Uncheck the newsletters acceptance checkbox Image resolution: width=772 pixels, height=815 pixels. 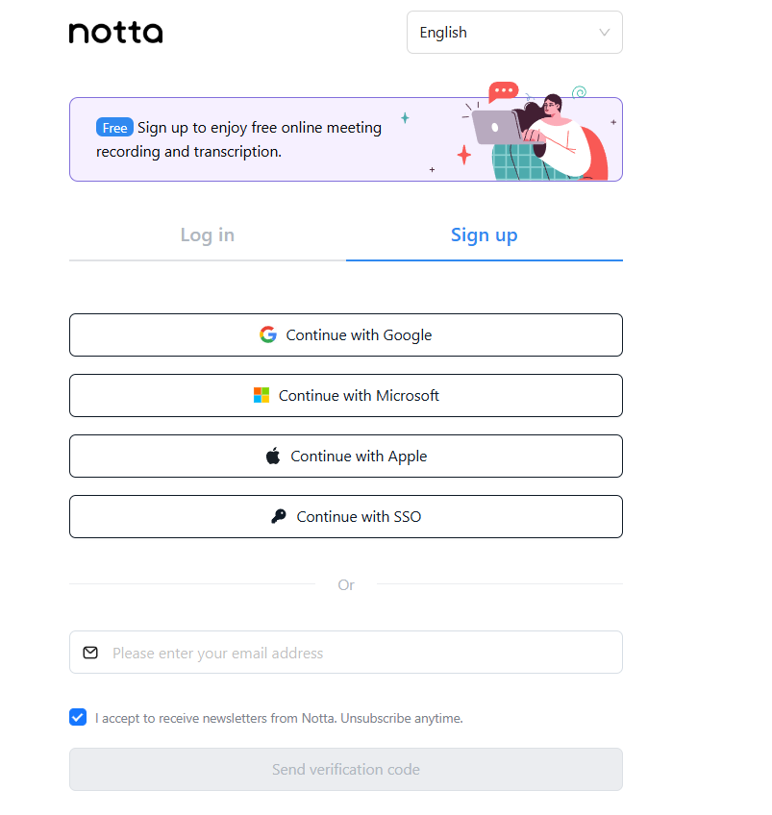pyautogui.click(x=78, y=717)
